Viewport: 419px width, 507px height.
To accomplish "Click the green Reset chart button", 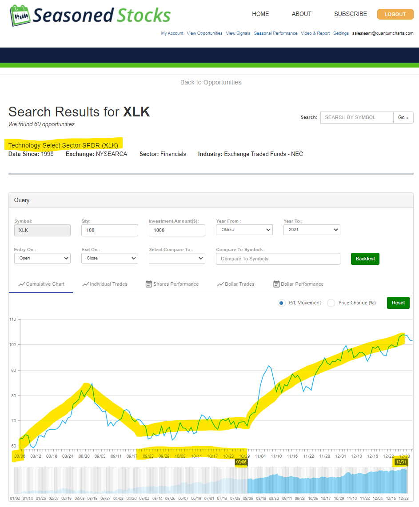I will 398,303.
